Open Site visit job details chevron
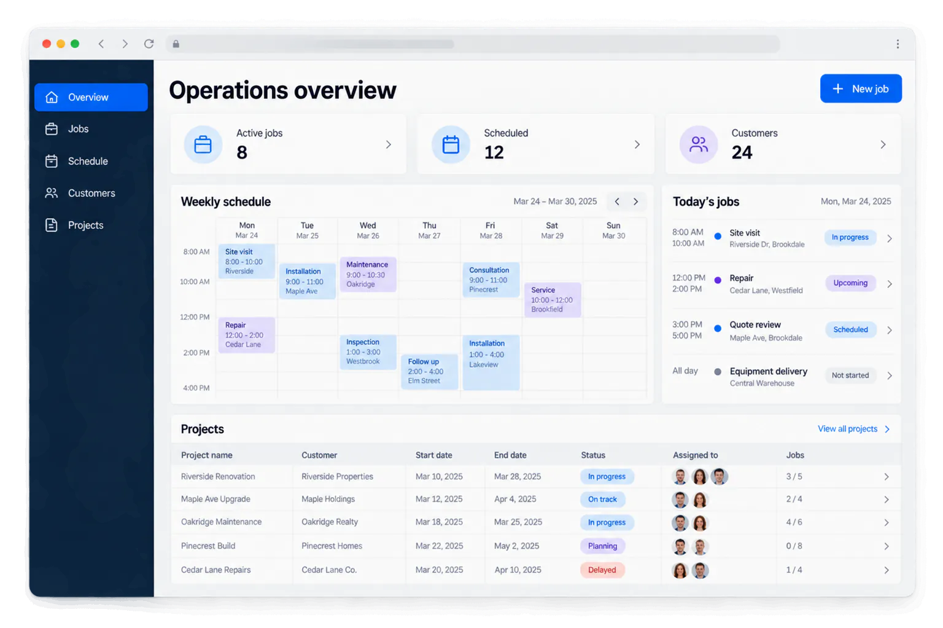The image size is (943, 628). (x=890, y=238)
